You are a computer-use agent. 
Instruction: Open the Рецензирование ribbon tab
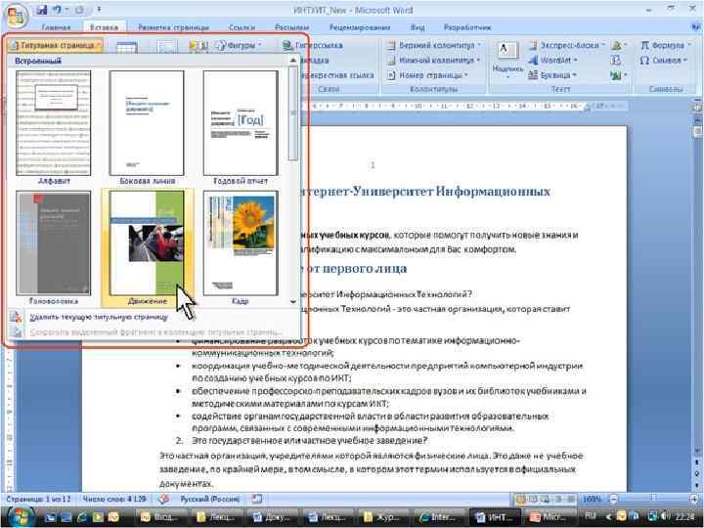coord(360,27)
